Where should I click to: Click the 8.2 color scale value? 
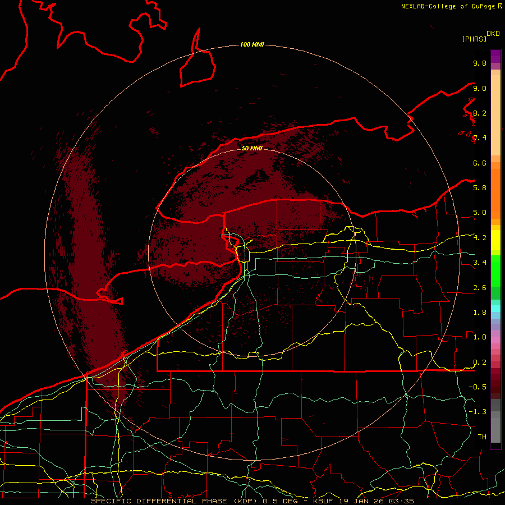coord(480,113)
